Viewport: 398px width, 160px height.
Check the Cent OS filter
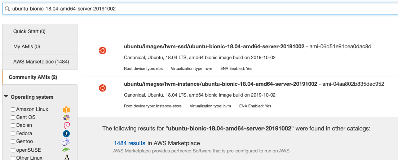tap(13, 117)
